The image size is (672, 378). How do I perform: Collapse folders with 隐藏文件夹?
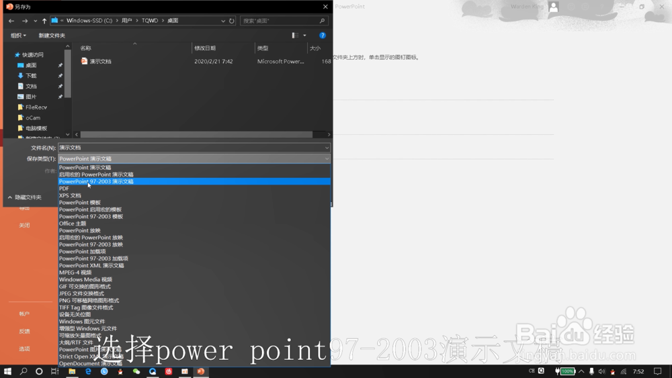[25, 197]
